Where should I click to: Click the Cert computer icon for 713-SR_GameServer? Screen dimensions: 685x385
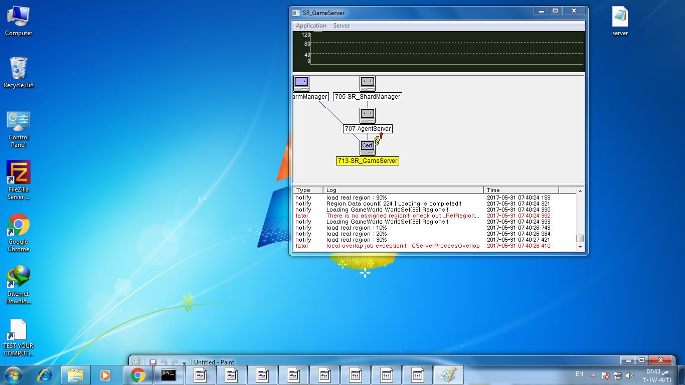pos(367,147)
